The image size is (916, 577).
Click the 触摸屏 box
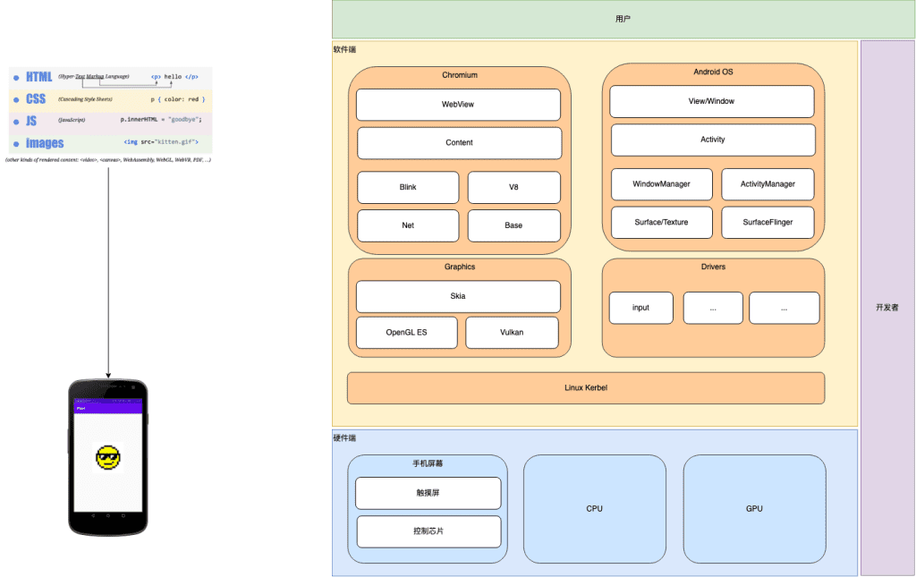[x=428, y=493]
